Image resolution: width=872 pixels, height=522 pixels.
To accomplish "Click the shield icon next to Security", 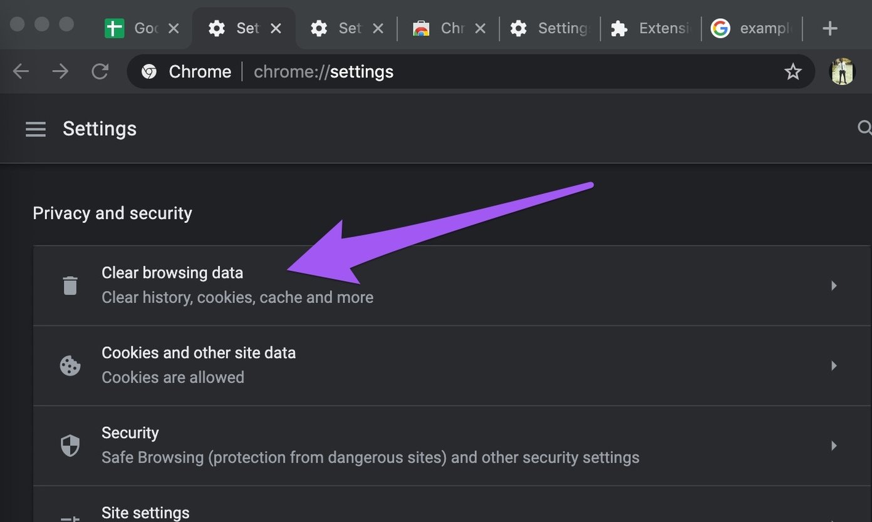I will (70, 446).
